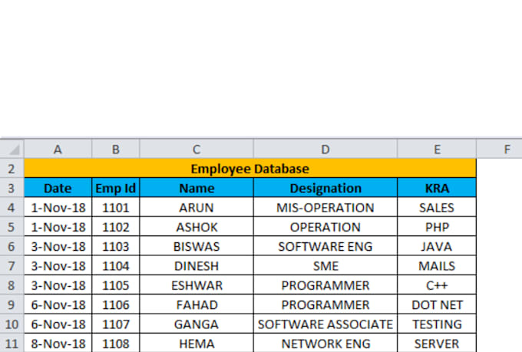Screen dimensions: 522x352
Task: Select cell with Emp Id 1101
Action: tap(115, 207)
